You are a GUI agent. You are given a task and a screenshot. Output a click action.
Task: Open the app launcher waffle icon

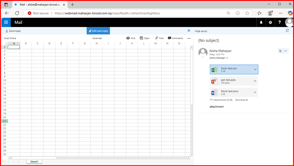coord(6,22)
